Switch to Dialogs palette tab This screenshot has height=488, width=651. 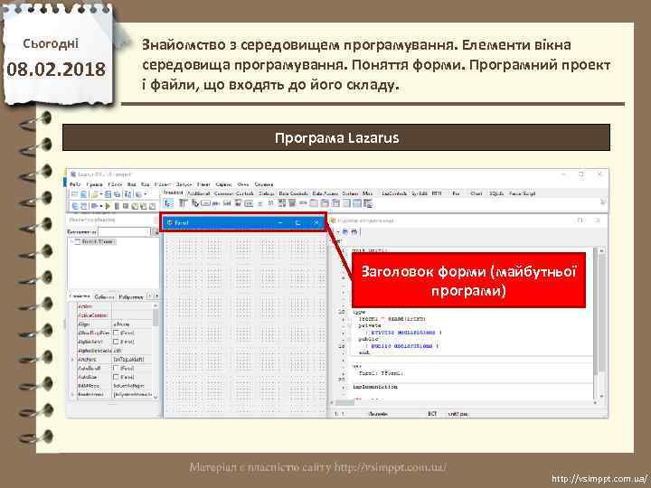266,193
